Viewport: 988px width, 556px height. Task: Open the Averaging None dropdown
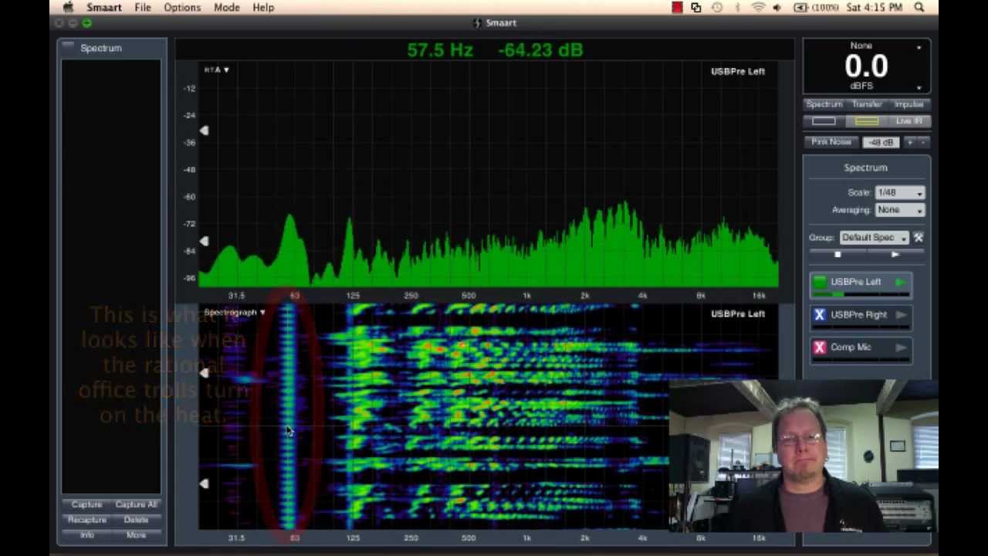tap(899, 210)
